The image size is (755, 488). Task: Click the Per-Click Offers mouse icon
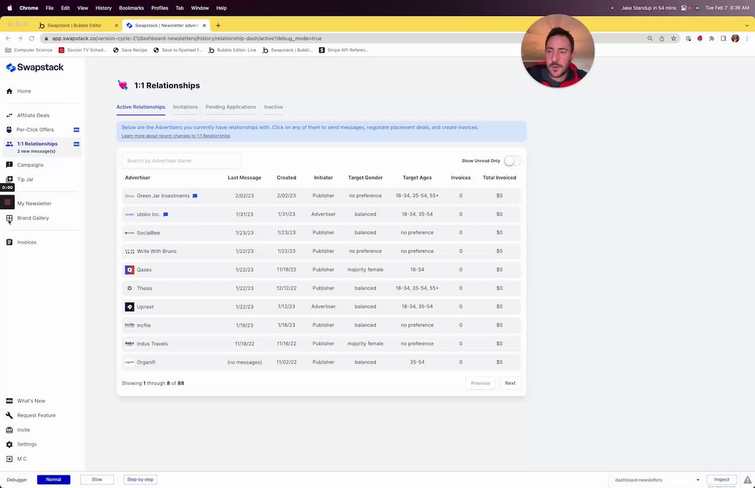tap(9, 130)
